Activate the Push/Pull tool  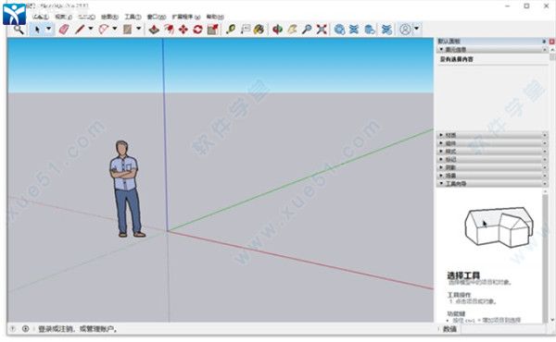[154, 30]
